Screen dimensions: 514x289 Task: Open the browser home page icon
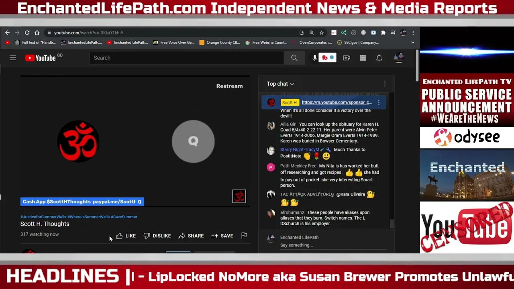(x=37, y=33)
